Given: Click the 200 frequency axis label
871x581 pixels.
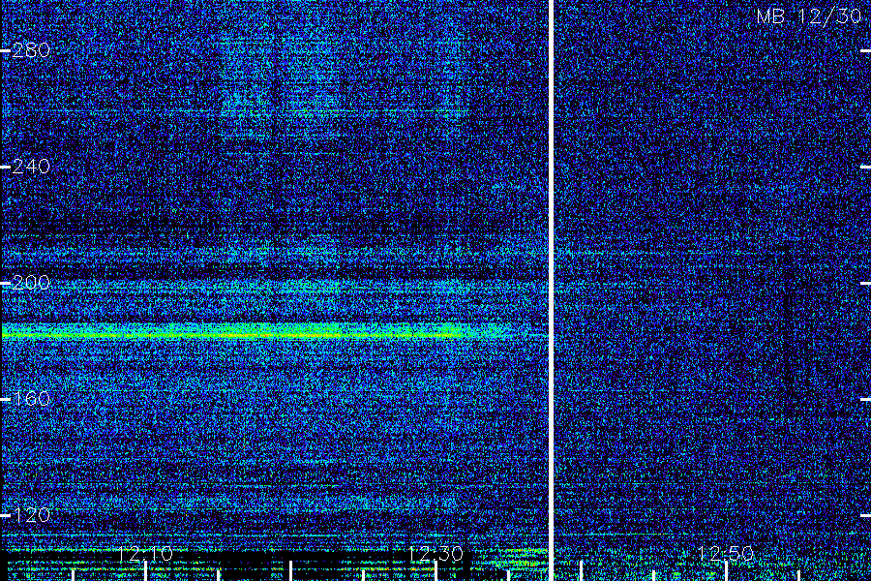Looking at the screenshot, I should click(31, 283).
